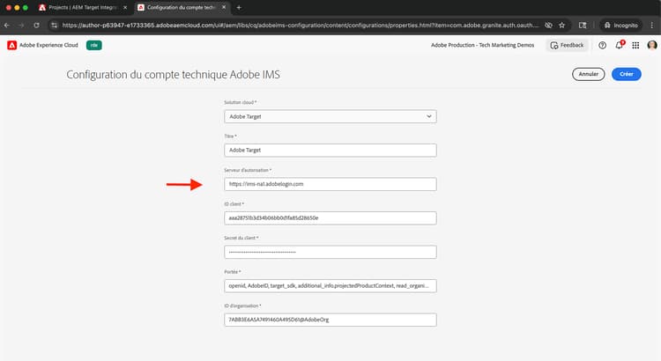Open the user profile avatar
661x361 pixels.
pos(651,45)
